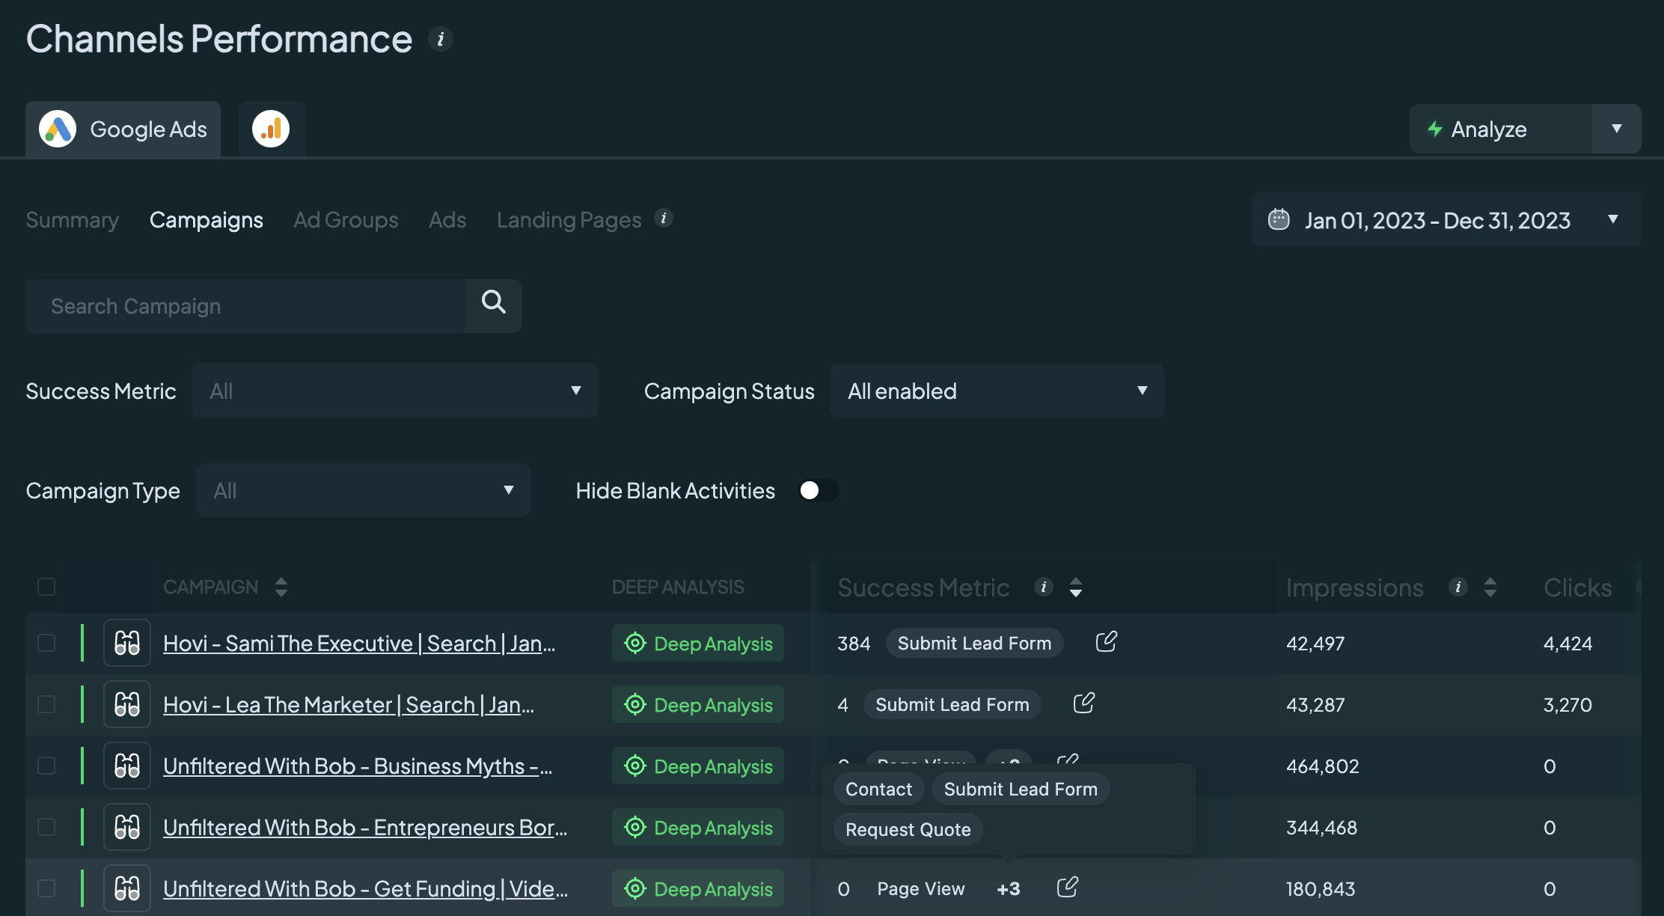Click the Request Quote tag in tooltip
Image resolution: width=1664 pixels, height=916 pixels.
coord(908,829)
